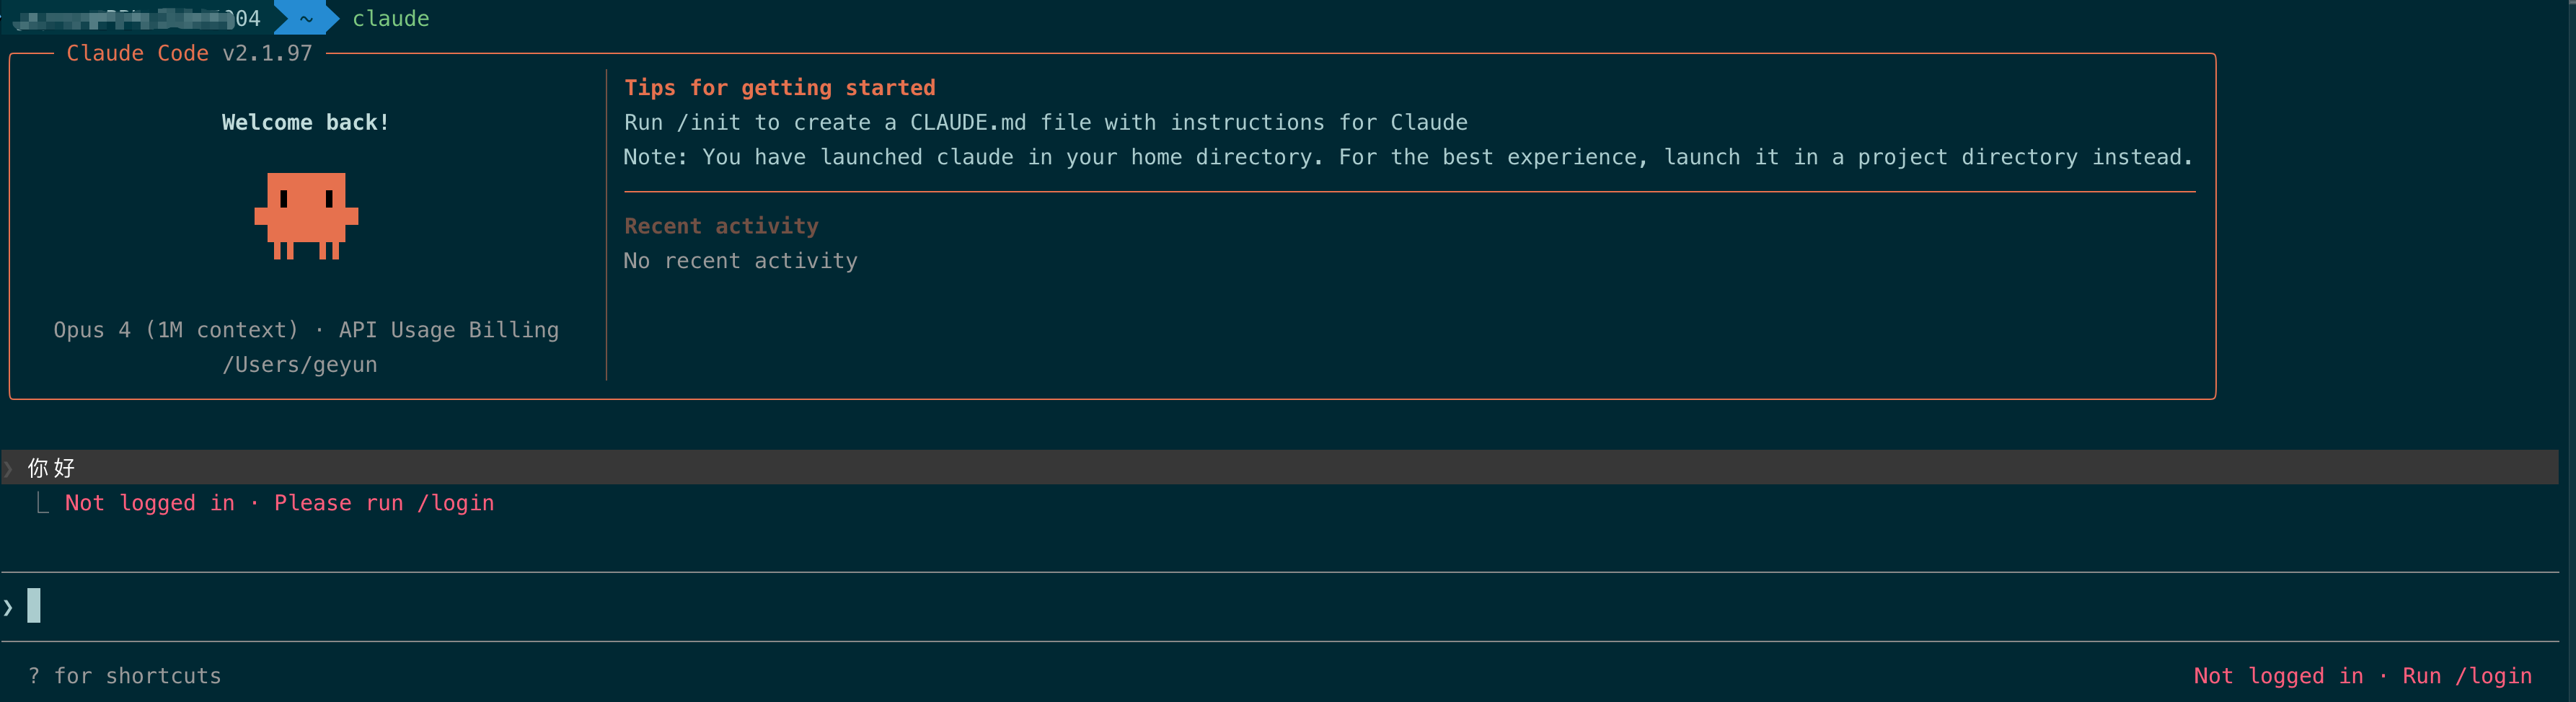Click the '/Users/geyun' directory path

click(300, 365)
